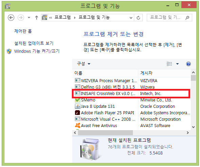Minimize the 프로그램 및 기능 window

168,5
